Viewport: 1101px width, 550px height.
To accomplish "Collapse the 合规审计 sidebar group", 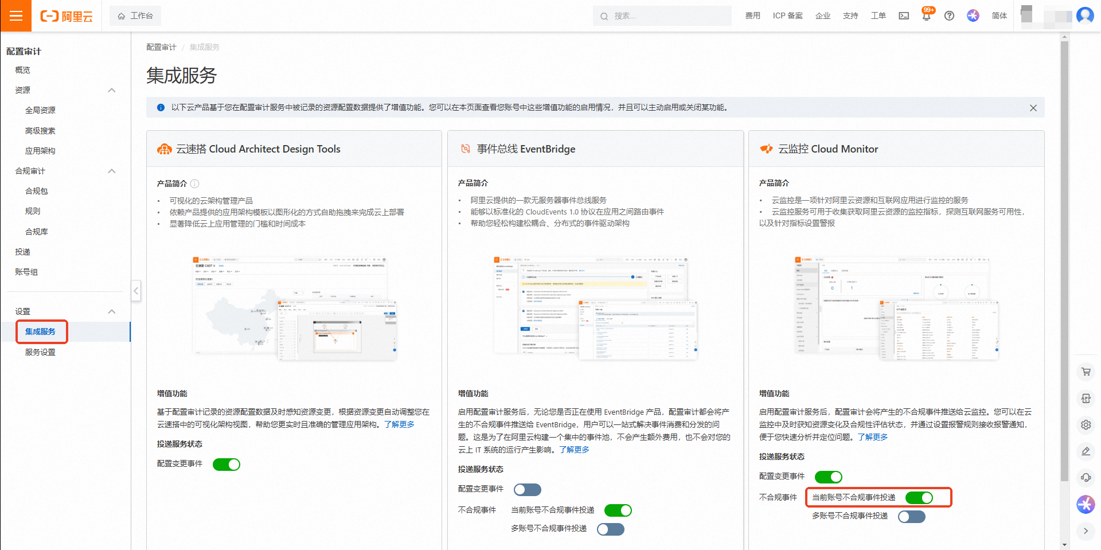I will coord(112,171).
